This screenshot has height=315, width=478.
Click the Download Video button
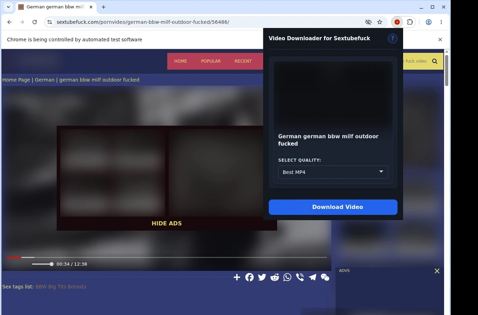[x=333, y=207]
